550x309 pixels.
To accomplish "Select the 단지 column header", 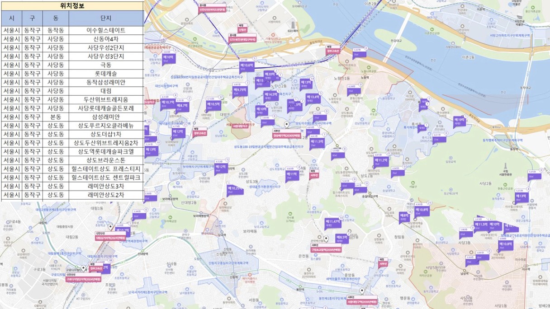I will pos(106,18).
